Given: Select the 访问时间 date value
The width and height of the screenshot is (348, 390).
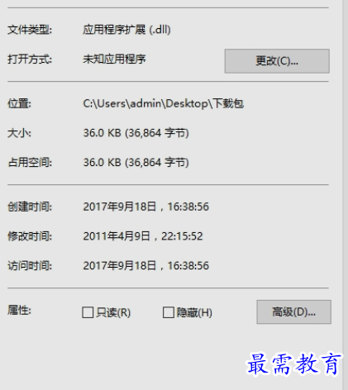Looking at the screenshot, I should [x=146, y=265].
